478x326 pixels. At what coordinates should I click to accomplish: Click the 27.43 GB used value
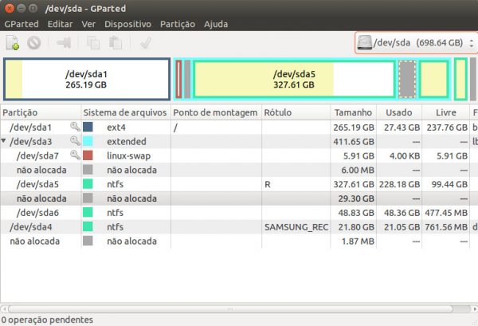402,128
